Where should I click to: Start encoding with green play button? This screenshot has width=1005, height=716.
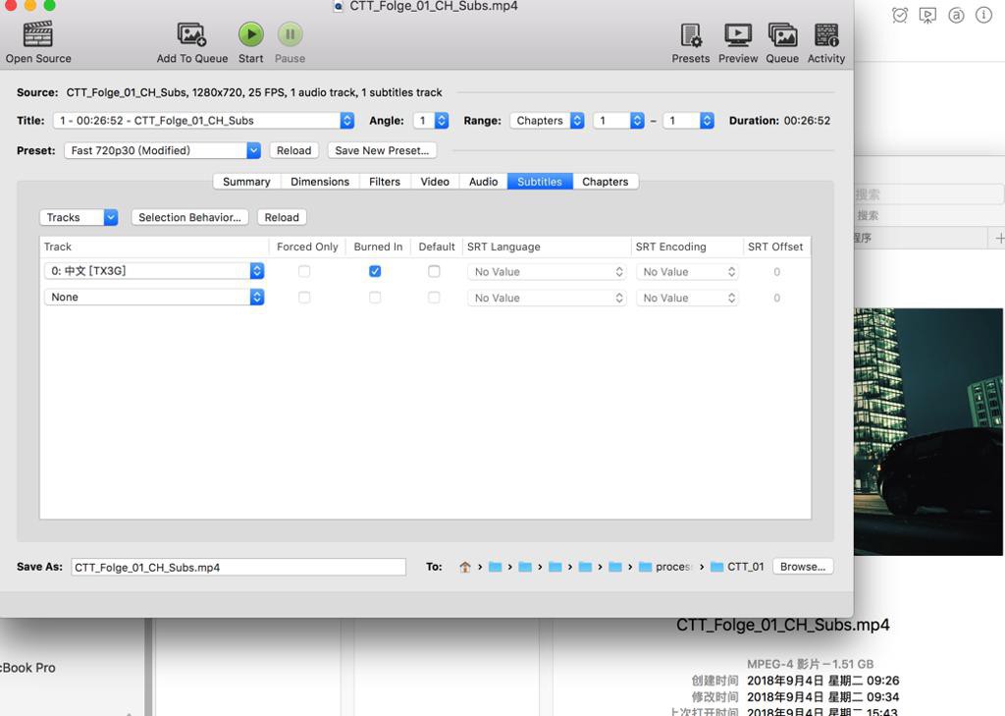click(250, 34)
